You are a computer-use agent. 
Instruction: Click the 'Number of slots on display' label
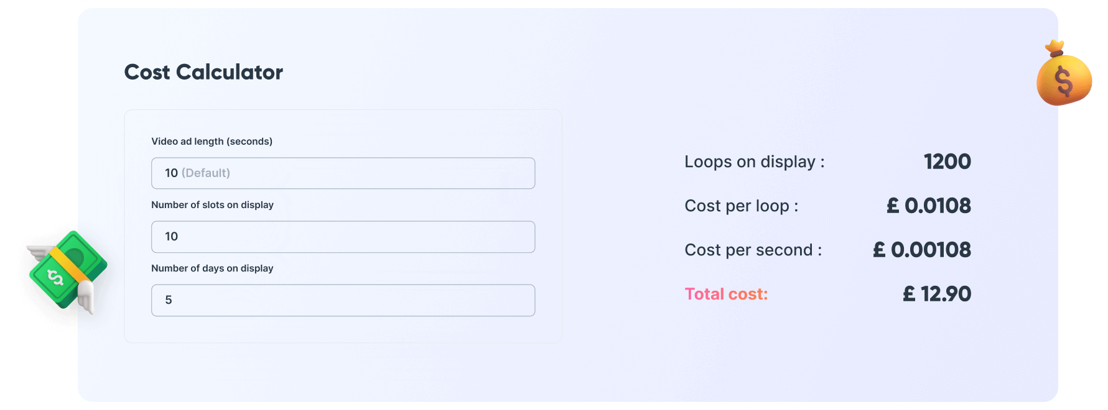[x=212, y=205]
